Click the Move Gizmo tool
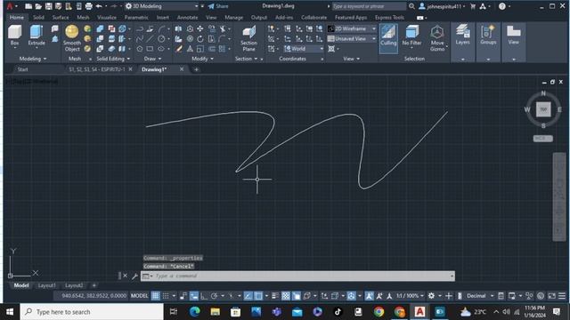The height and width of the screenshot is (320, 570). pyautogui.click(x=437, y=38)
